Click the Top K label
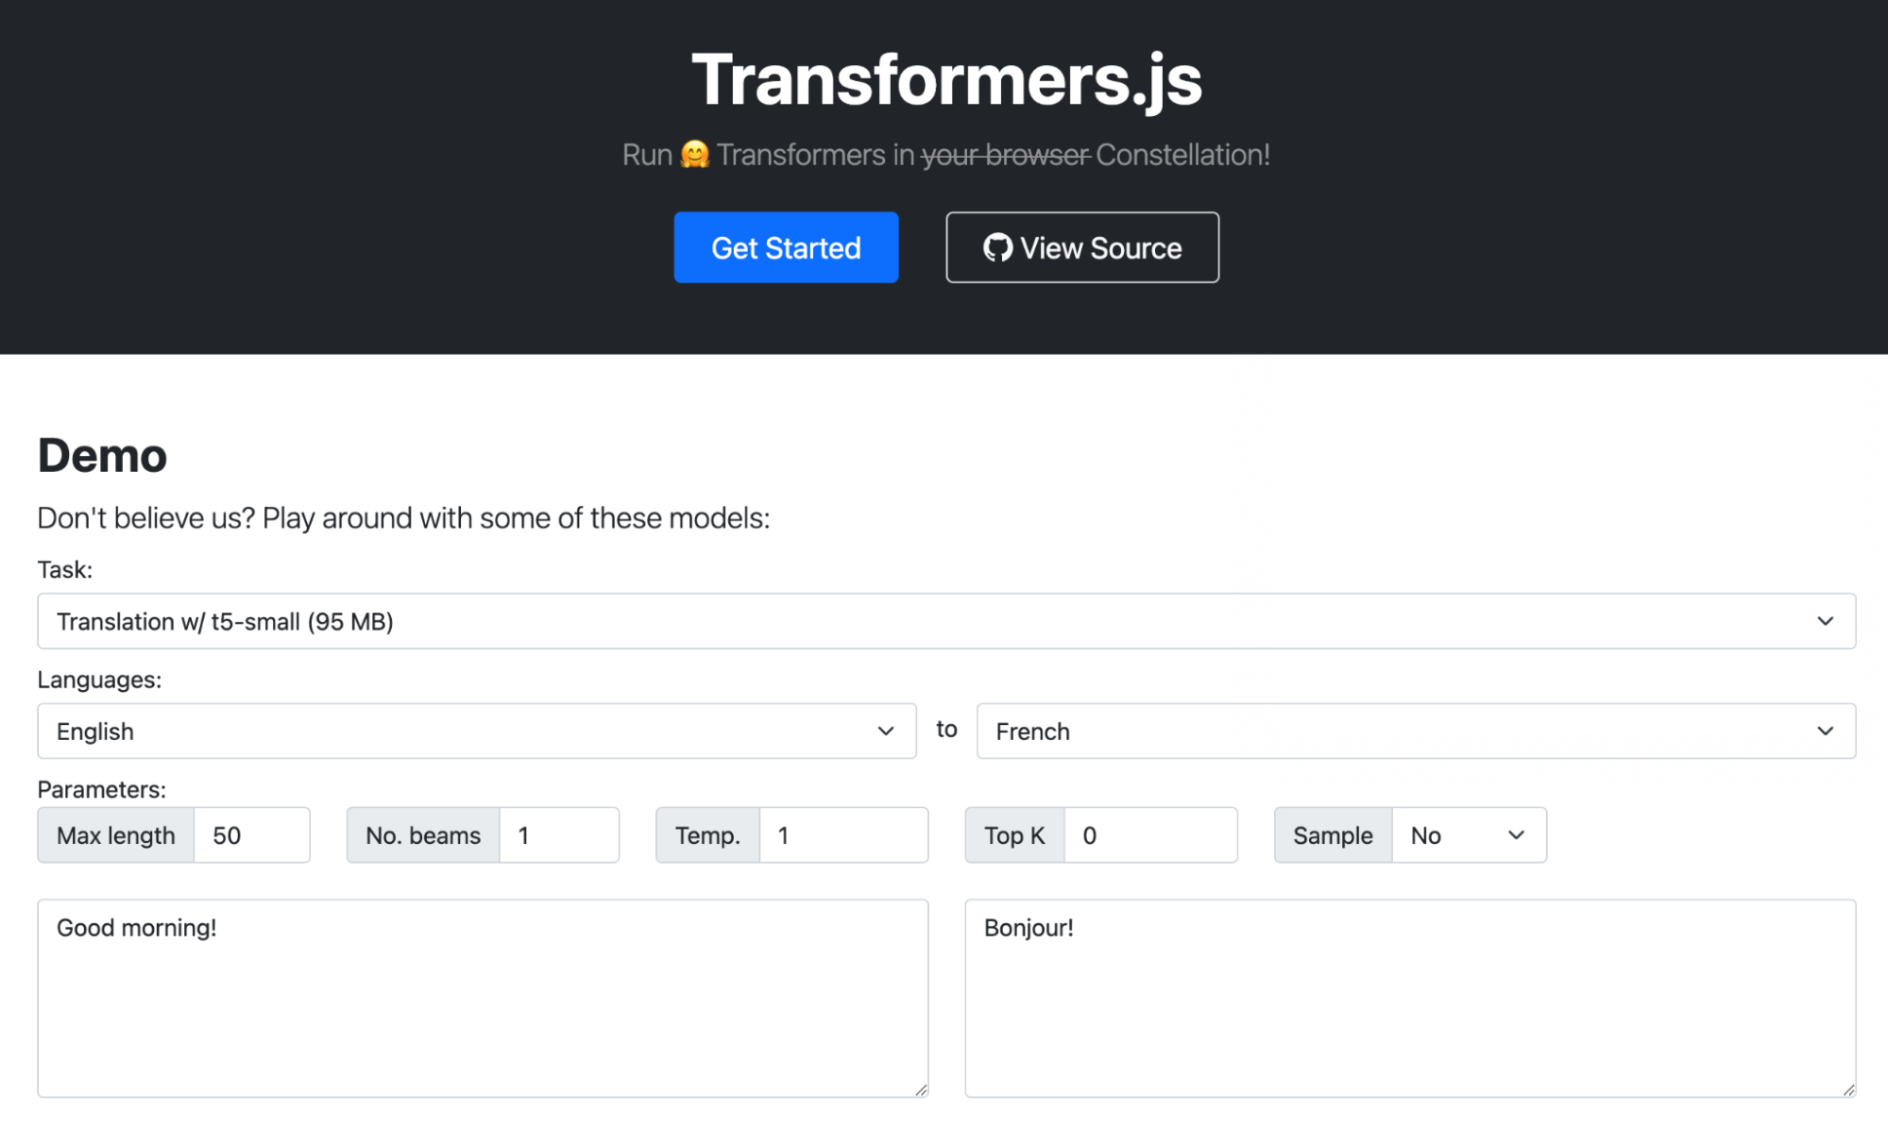This screenshot has width=1888, height=1128. [x=1014, y=834]
